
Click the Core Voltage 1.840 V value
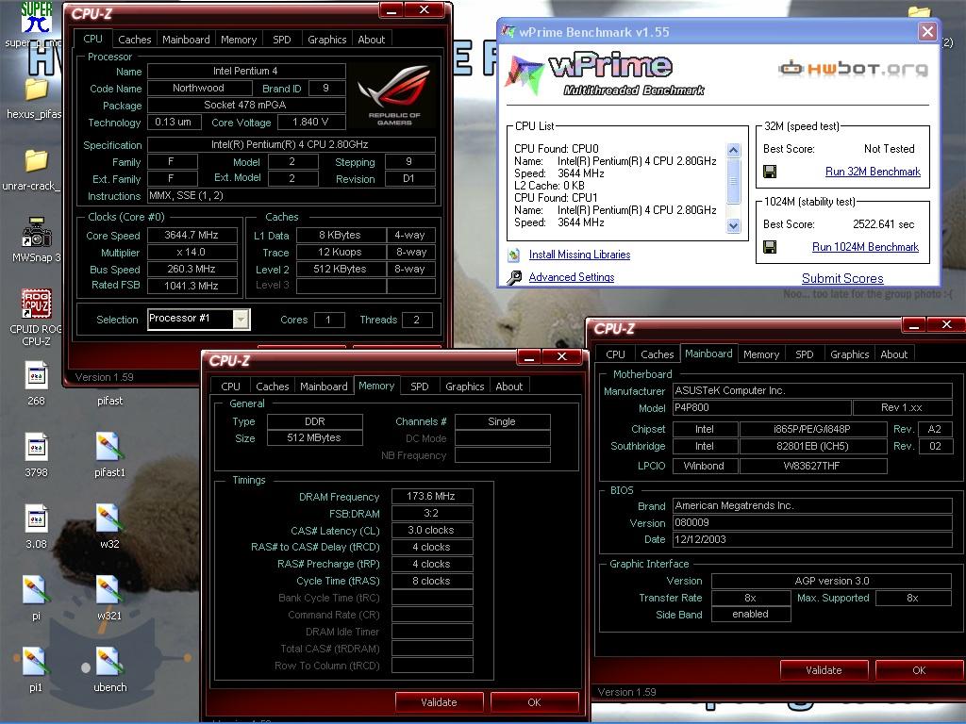310,122
